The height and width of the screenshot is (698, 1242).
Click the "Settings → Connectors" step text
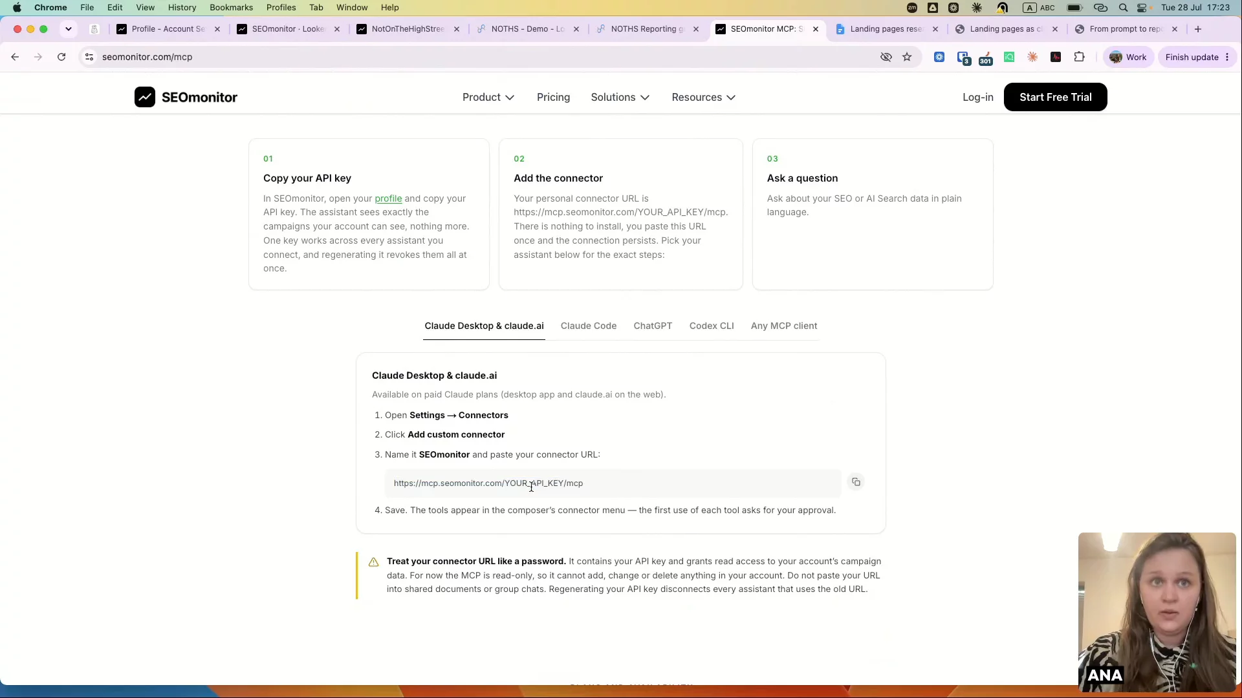click(x=459, y=415)
